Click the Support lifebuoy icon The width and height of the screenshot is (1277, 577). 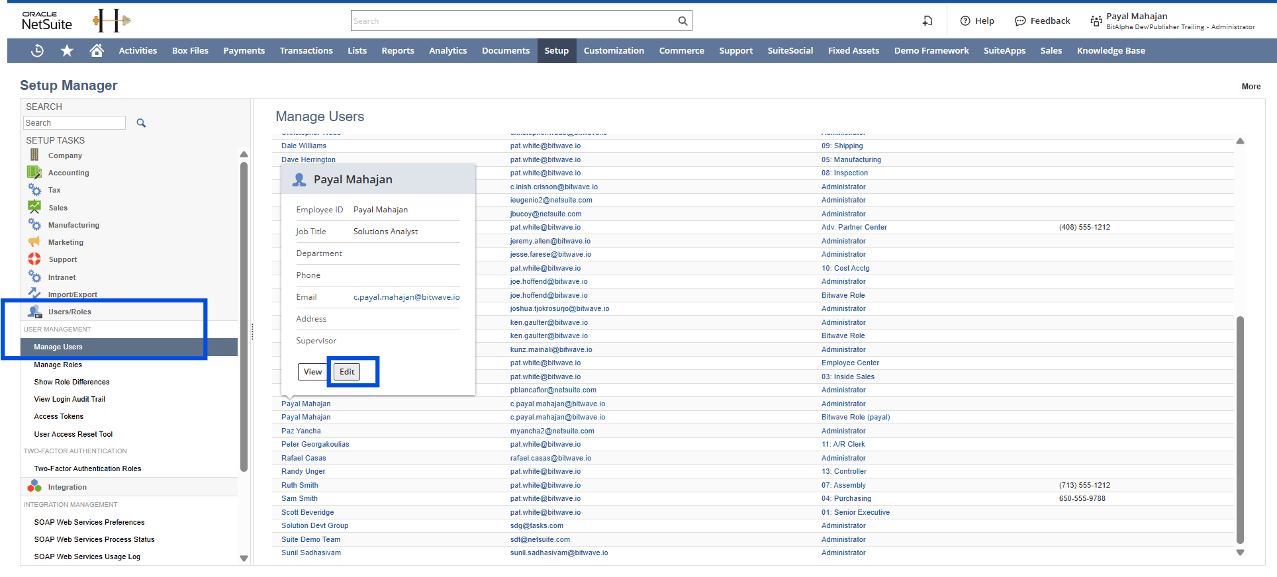click(x=34, y=259)
